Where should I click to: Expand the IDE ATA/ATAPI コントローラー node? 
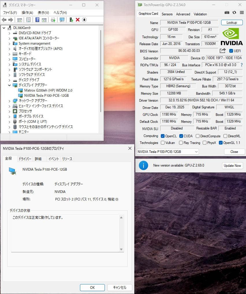point(9,38)
